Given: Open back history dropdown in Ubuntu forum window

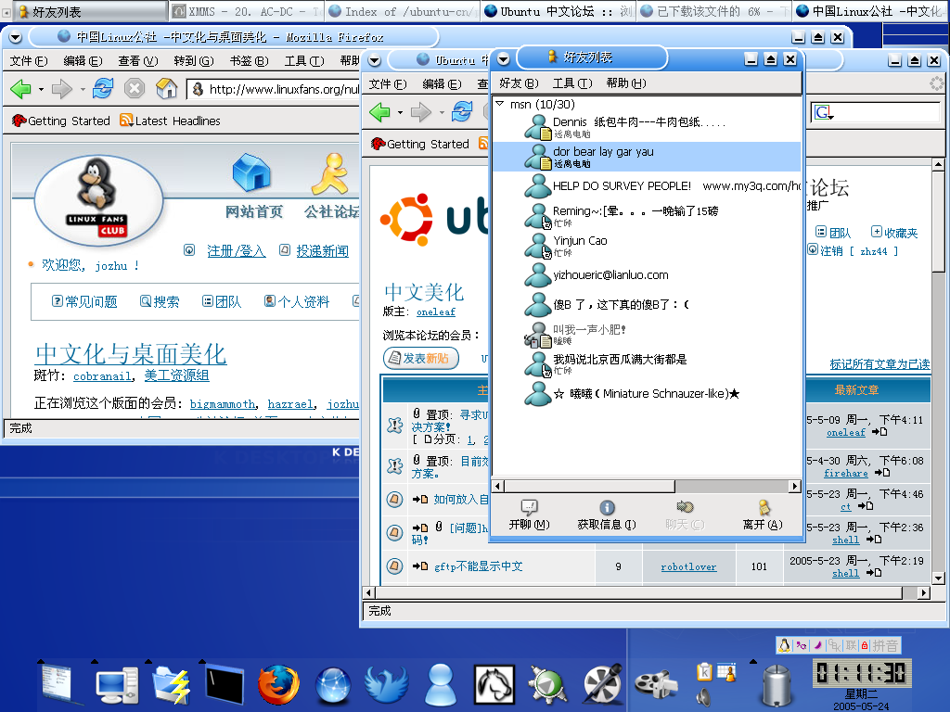Looking at the screenshot, I should point(400,112).
